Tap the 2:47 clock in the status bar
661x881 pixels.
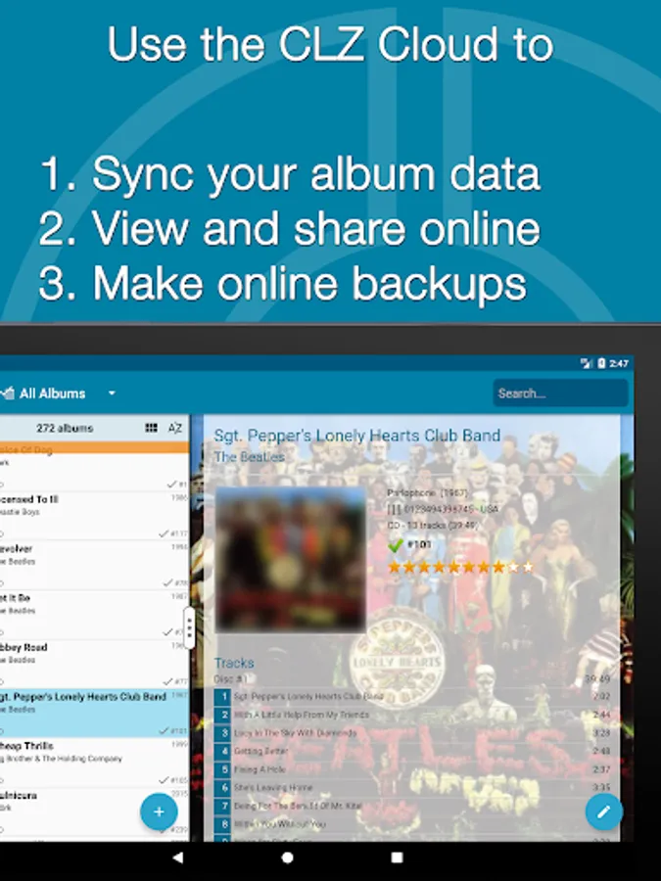point(618,363)
